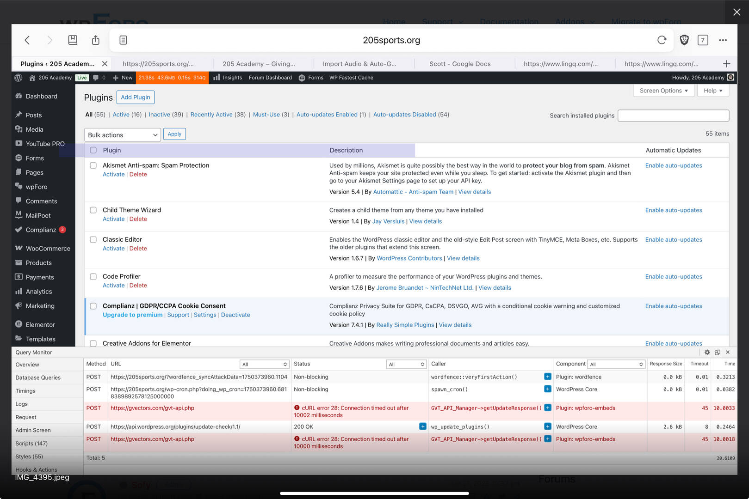Close the Query Monitor panel
This screenshot has height=499, width=749.
pyautogui.click(x=728, y=352)
